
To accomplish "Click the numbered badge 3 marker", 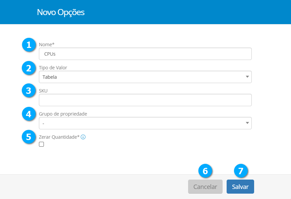I will click(29, 91).
